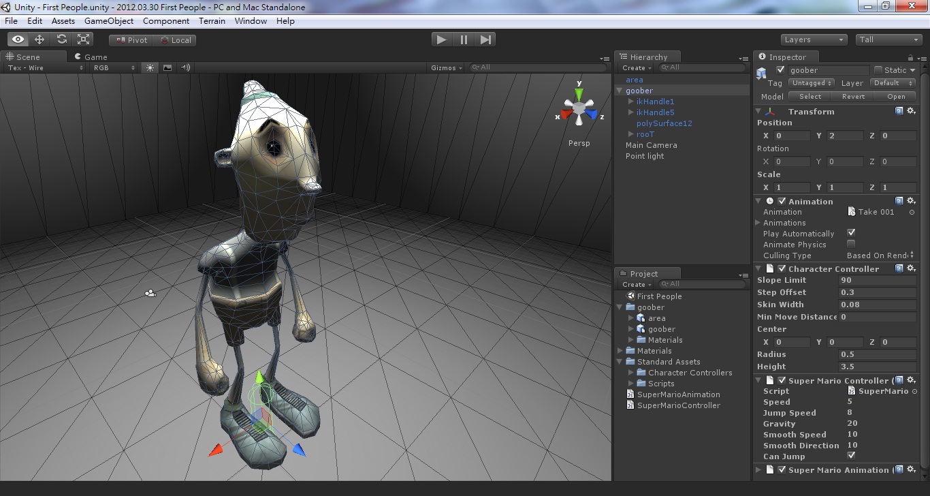
Task: Uncheck Play Automatically checkbox
Action: [x=851, y=233]
